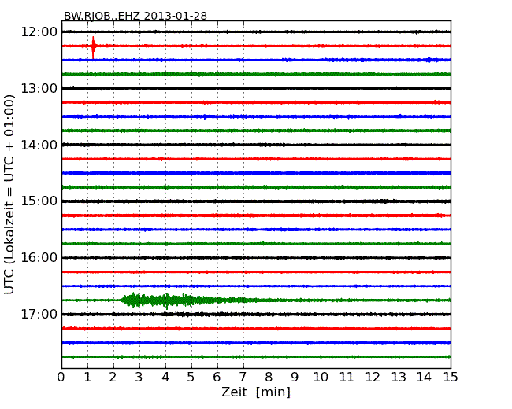
Task: Click the 7 tick label on the Zeit axis
Action: click(243, 378)
